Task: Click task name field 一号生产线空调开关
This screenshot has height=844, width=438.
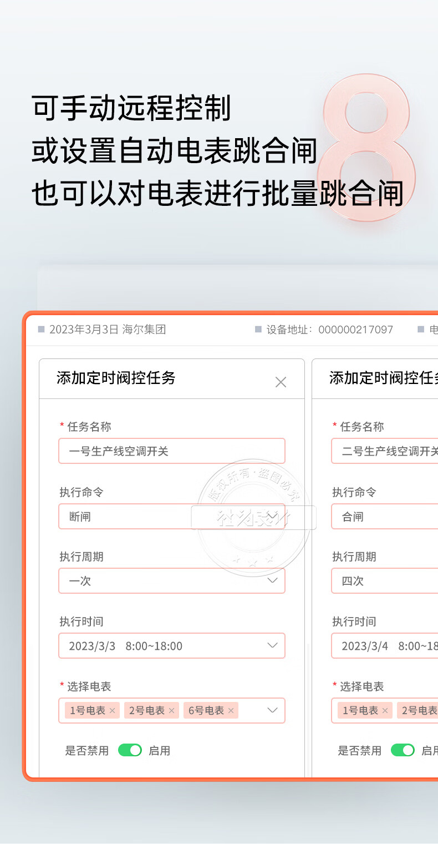Action: 171,451
